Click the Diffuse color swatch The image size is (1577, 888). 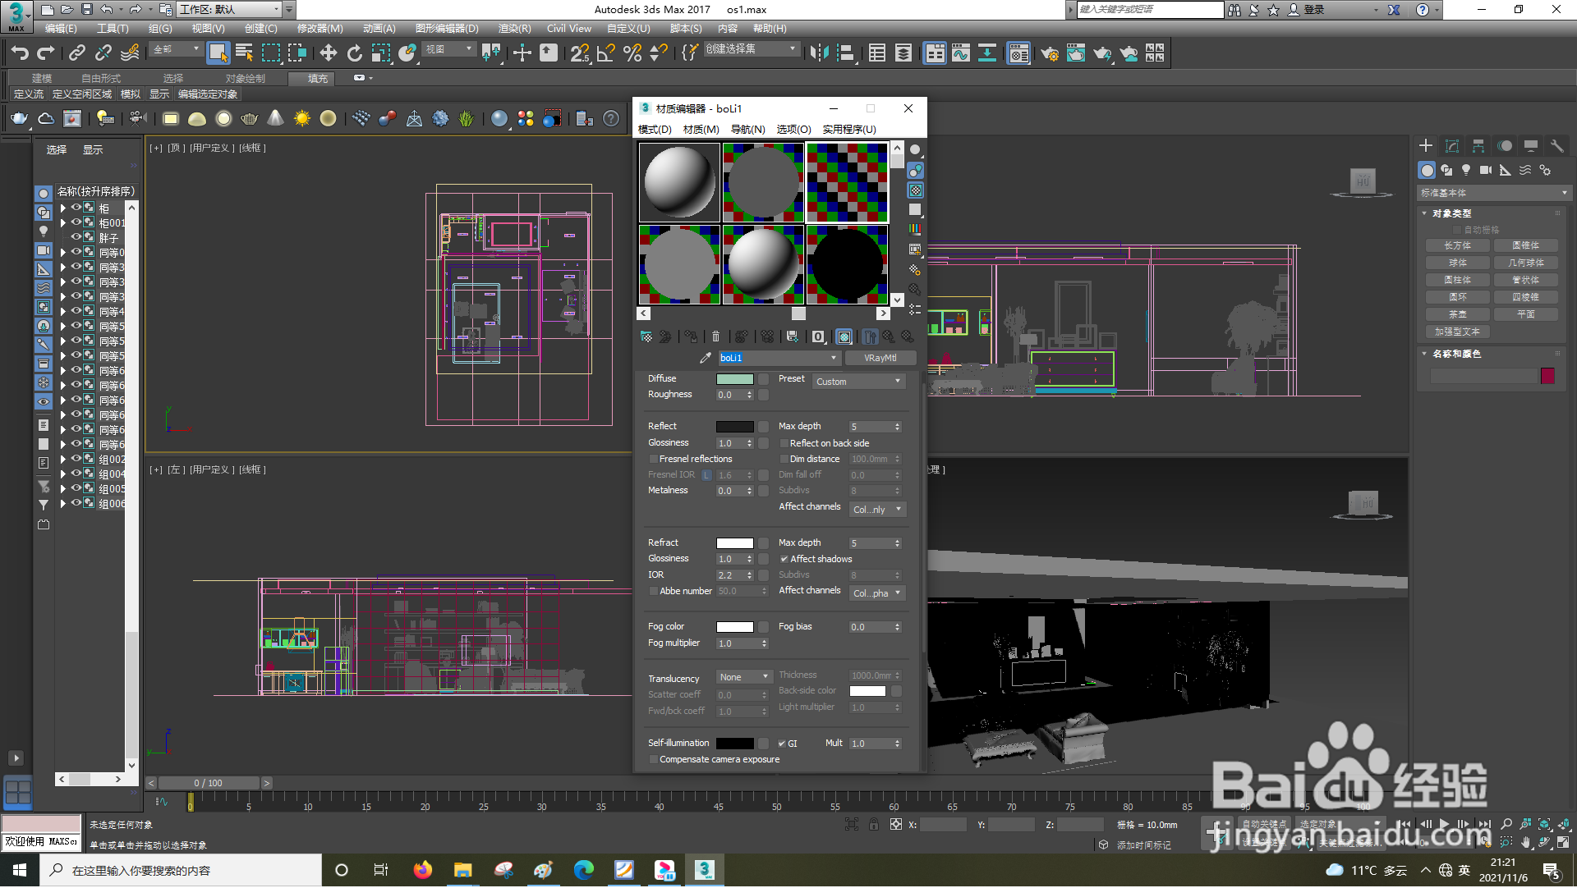(x=734, y=380)
